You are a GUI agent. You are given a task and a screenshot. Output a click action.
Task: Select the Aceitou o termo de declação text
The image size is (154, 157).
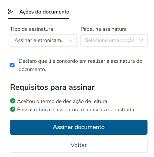pyautogui.click(x=63, y=101)
